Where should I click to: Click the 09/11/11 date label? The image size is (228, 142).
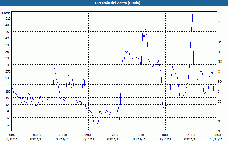click(x=217, y=139)
